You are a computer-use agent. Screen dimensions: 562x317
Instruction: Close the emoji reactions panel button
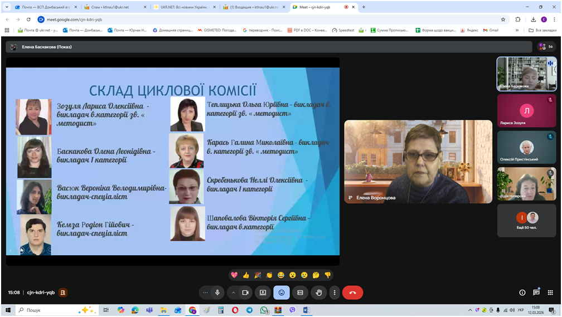pyautogui.click(x=282, y=292)
